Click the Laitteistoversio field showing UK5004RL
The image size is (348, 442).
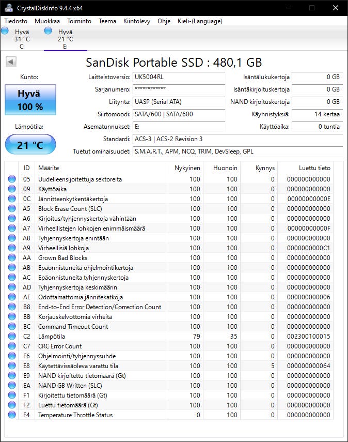179,77
